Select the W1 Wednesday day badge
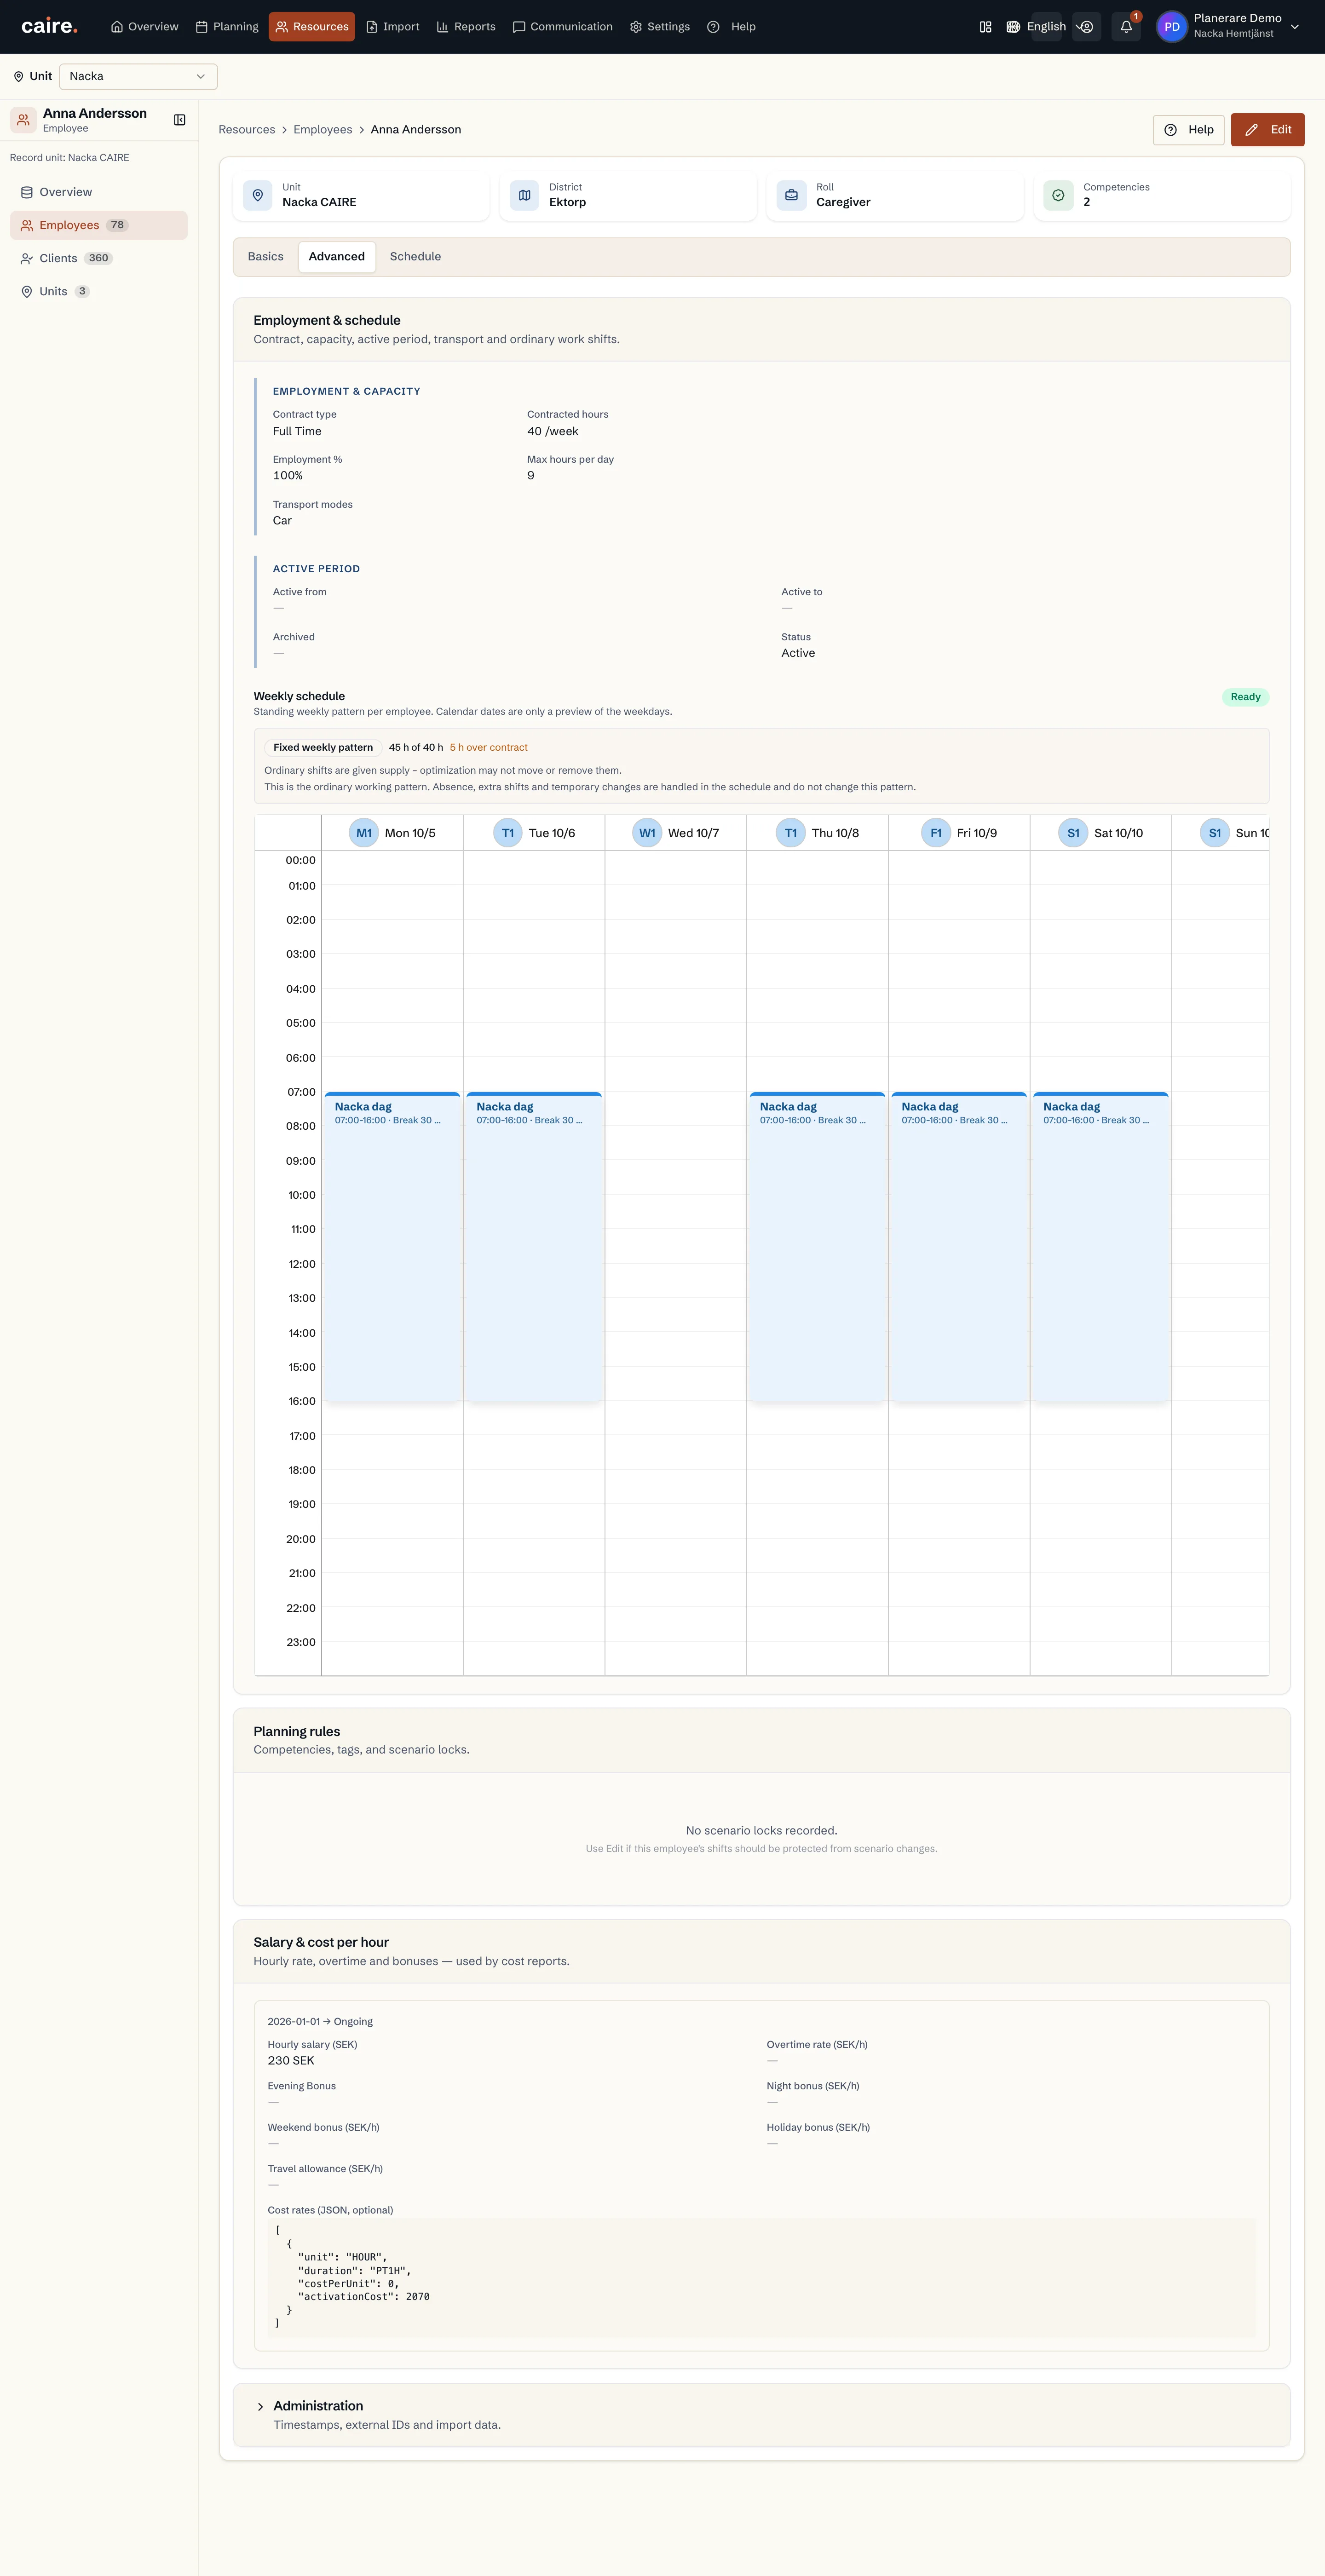Screen dimensions: 1325x2576 (647, 833)
